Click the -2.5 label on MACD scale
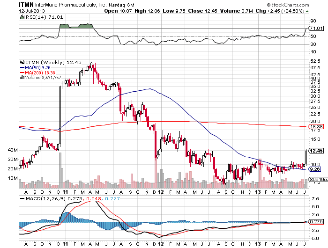328x248 pixels. pos(314,230)
